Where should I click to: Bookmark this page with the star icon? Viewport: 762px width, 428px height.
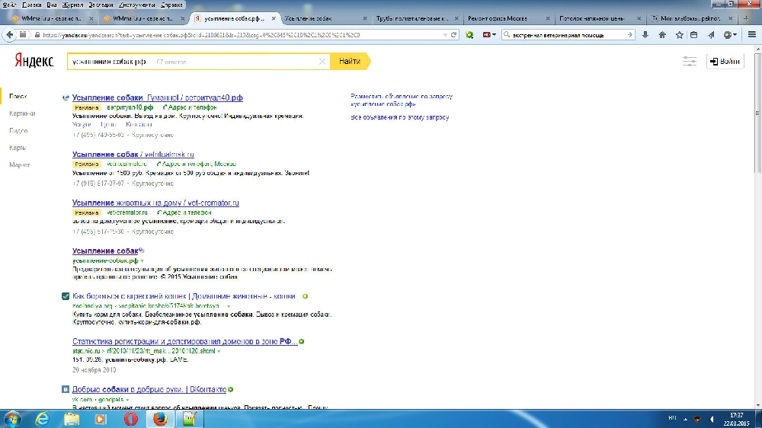(x=680, y=35)
